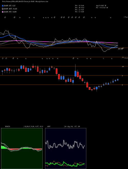This screenshot has width=128, height=169.
Task: Click the '10' axis label on candlestick chart
Action: [x=123, y=67]
